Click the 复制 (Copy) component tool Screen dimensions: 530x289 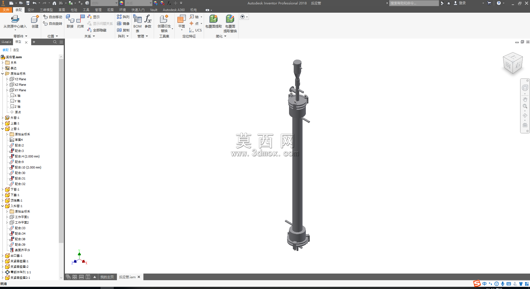(x=123, y=30)
